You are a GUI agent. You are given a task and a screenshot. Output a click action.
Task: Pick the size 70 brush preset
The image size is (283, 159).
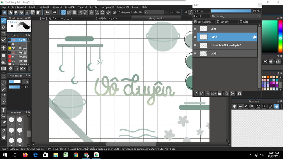click(20, 131)
